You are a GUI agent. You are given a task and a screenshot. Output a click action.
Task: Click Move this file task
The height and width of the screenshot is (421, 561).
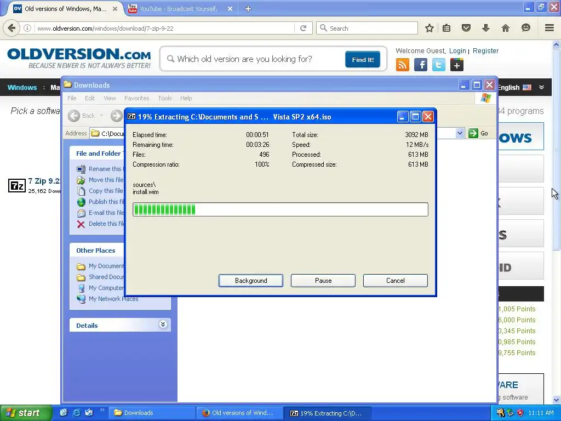101,180
